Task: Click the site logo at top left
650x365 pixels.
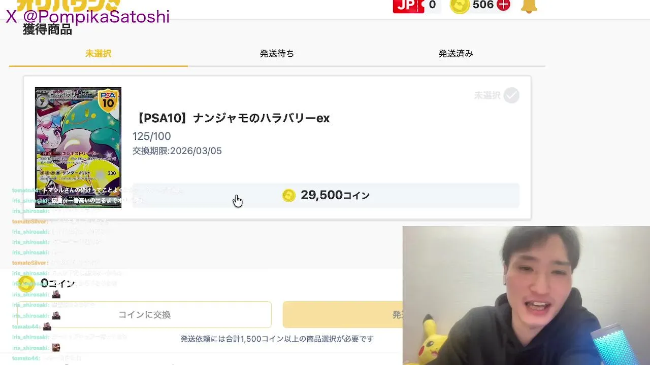Action: coord(69,5)
